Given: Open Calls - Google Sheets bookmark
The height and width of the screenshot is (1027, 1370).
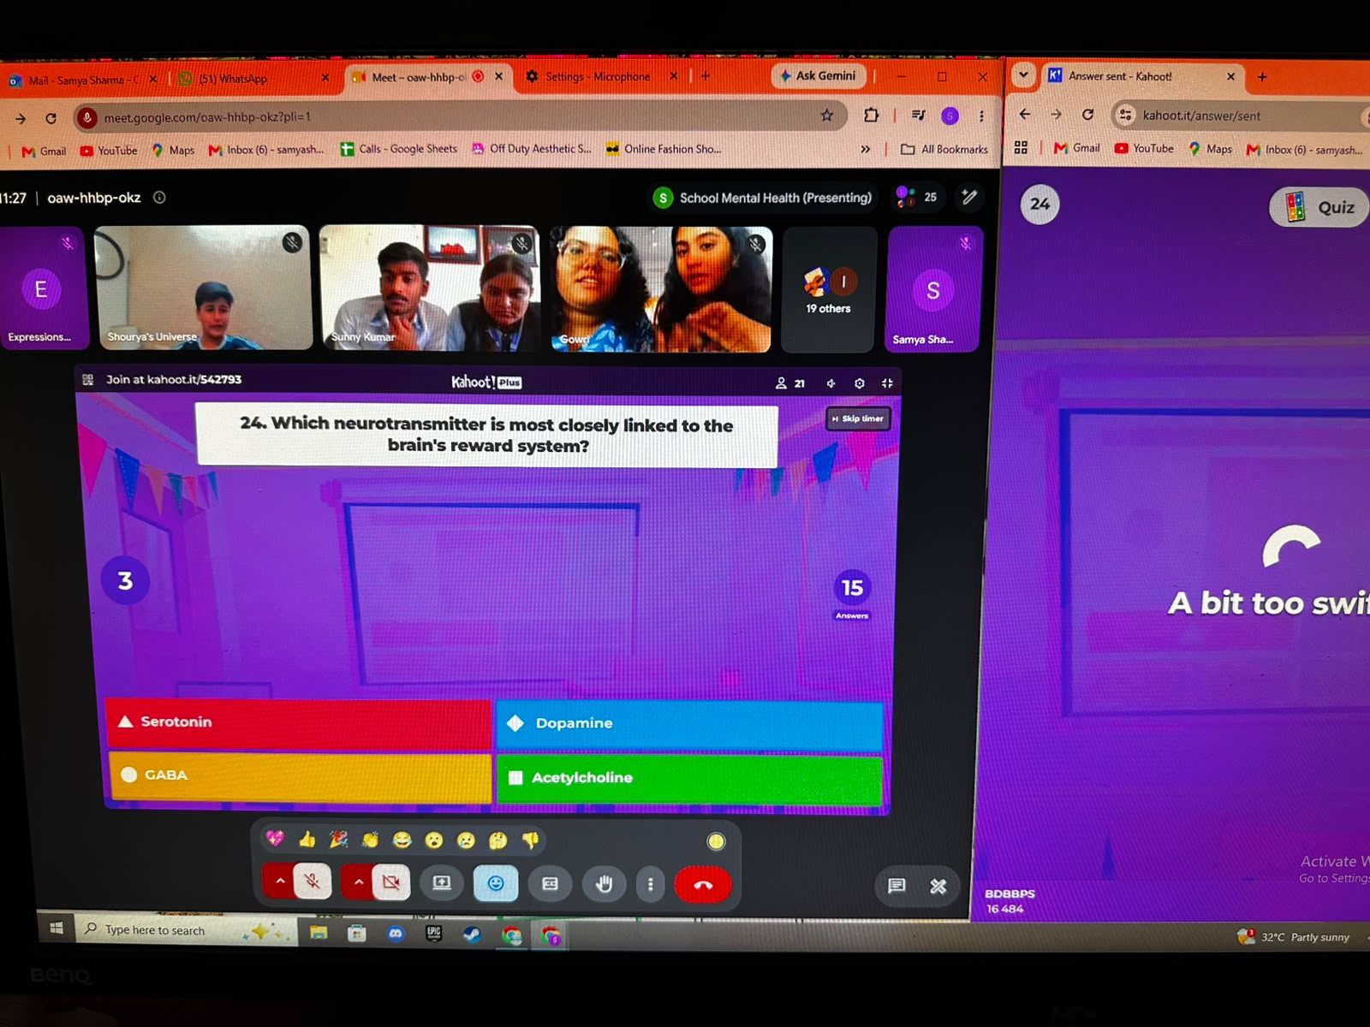Looking at the screenshot, I should click(399, 149).
